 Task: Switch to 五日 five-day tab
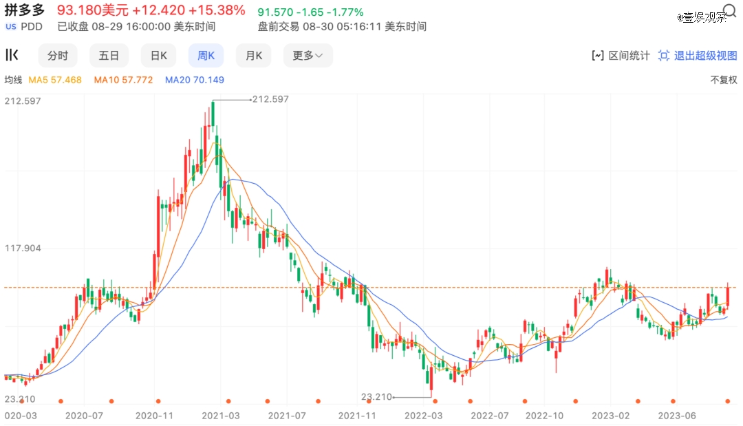109,56
